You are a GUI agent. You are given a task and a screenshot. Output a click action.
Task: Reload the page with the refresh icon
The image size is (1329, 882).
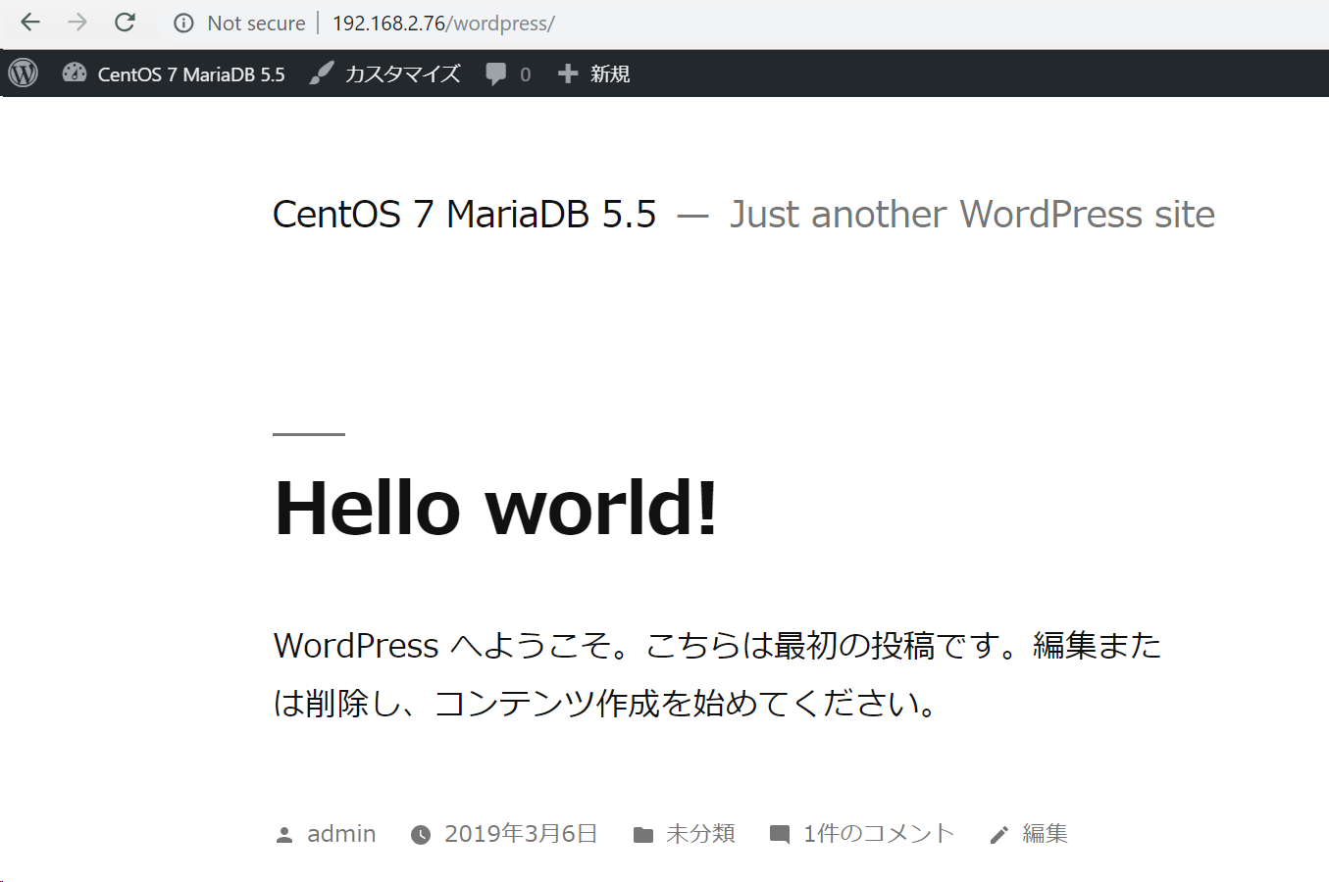(x=125, y=22)
